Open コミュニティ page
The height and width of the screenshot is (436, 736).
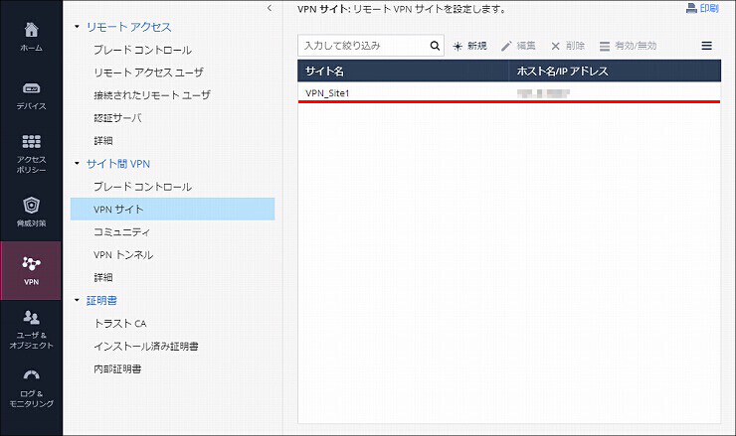tap(121, 231)
